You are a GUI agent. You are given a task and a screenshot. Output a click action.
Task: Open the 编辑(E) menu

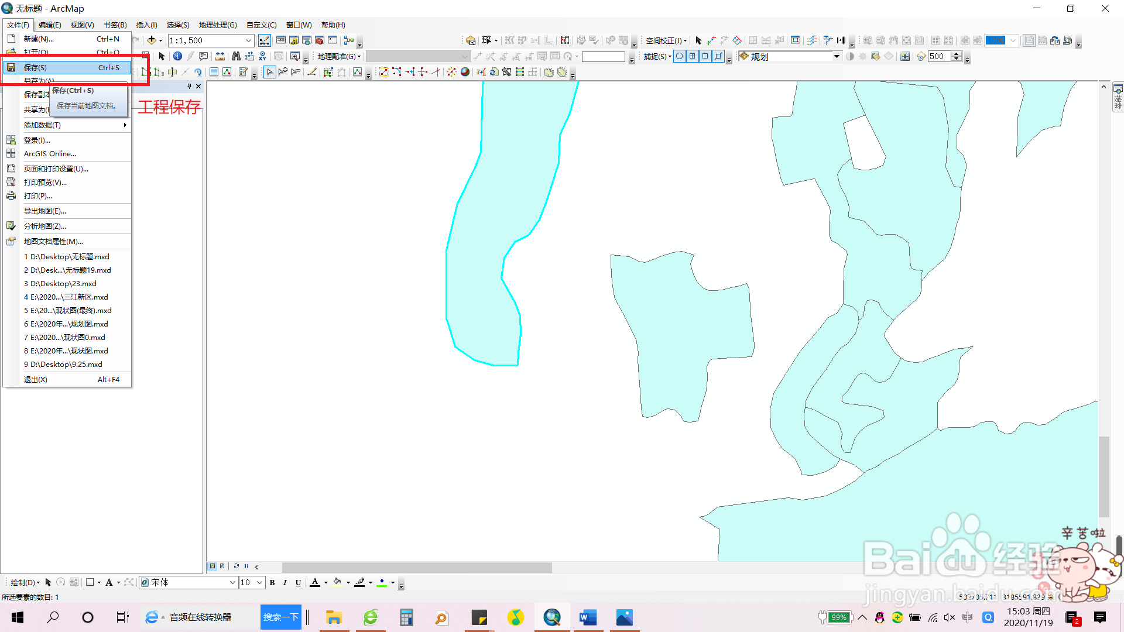pyautogui.click(x=50, y=25)
